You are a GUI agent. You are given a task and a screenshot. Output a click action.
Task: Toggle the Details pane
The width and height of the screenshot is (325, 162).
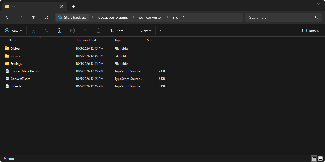[x=310, y=31]
